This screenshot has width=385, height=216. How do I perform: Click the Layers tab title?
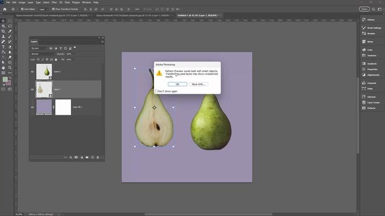point(34,41)
